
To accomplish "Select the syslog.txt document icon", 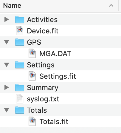I will pyautogui.click(x=20, y=99).
